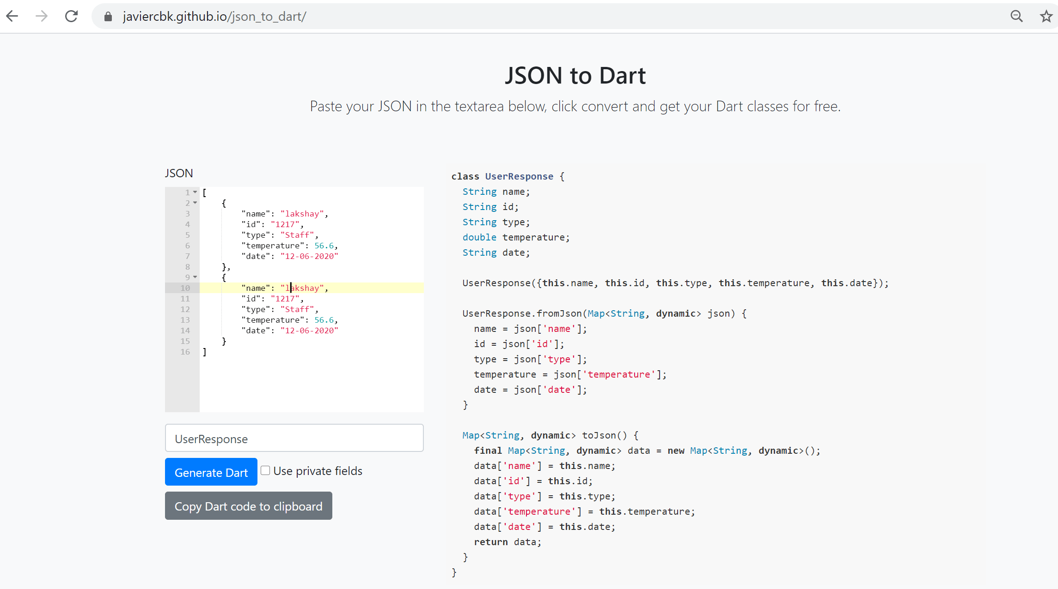The height and width of the screenshot is (589, 1058).
Task: Click the UserResponse class name field
Action: pos(294,438)
